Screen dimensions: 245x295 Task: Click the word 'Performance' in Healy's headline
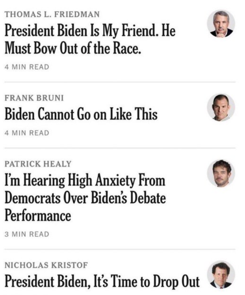coord(38,216)
